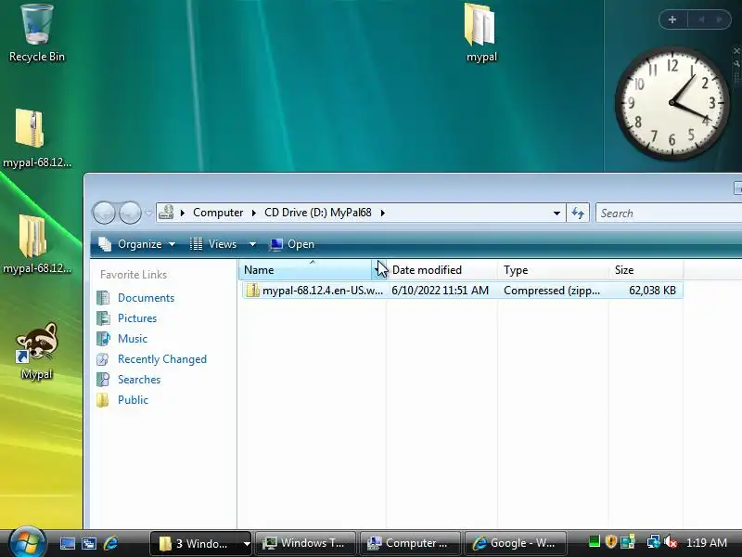The width and height of the screenshot is (742, 557).
Task: Select the Mypal raccoon shortcut icon
Action: [x=36, y=351]
